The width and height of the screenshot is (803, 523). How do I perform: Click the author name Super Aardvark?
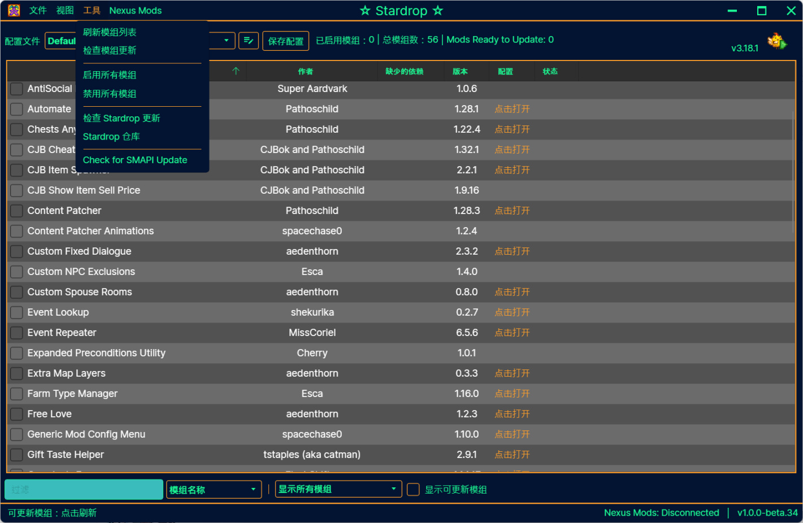point(312,89)
